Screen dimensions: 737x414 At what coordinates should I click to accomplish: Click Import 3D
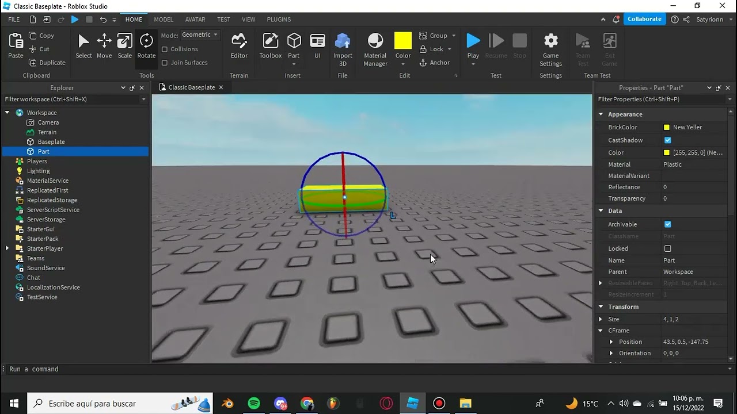pyautogui.click(x=343, y=49)
